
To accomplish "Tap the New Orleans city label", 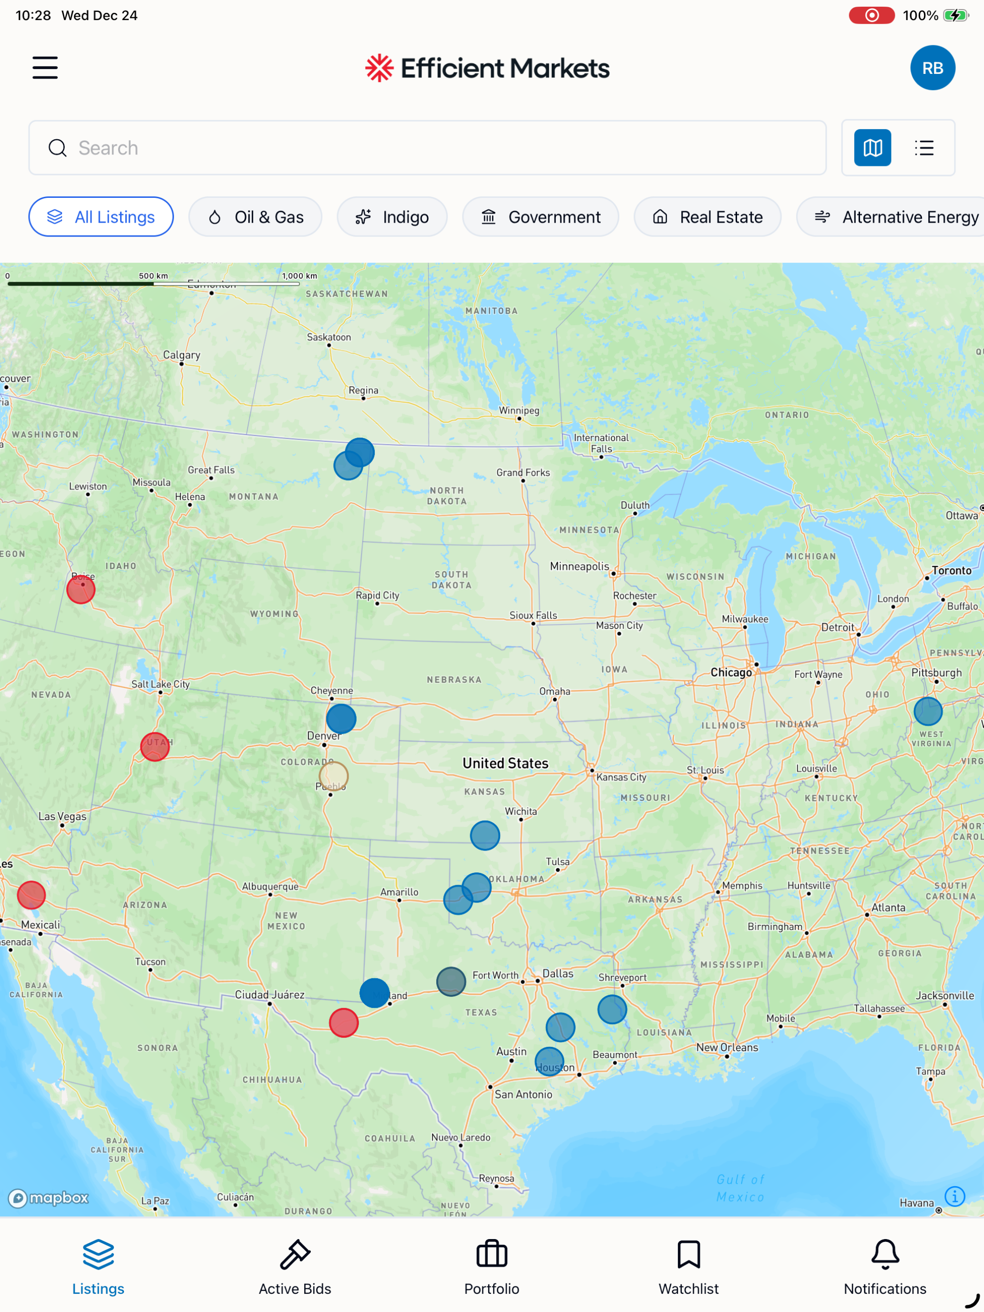I will coord(727,1047).
